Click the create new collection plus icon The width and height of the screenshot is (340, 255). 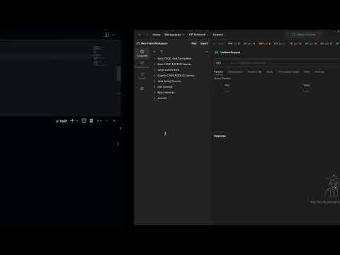154,52
